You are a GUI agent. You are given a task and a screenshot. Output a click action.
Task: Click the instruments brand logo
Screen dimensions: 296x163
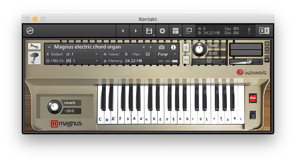(252, 72)
